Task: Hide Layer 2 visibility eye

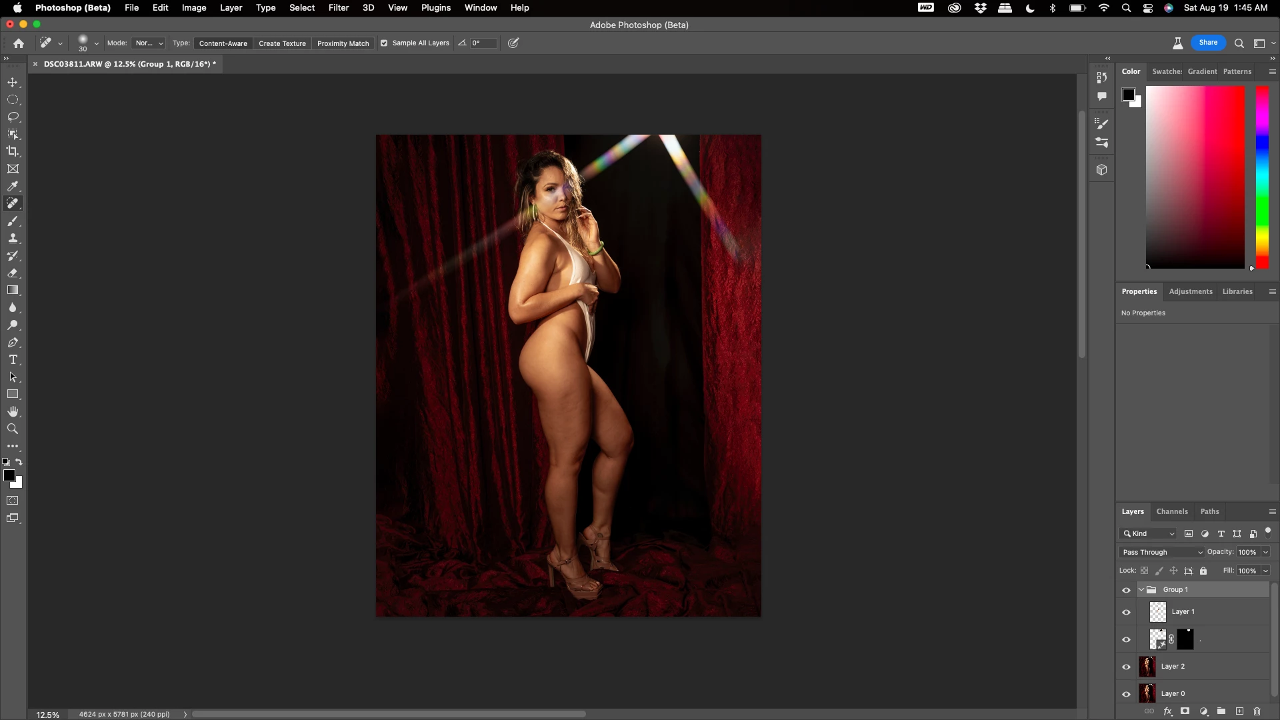Action: pyautogui.click(x=1126, y=667)
